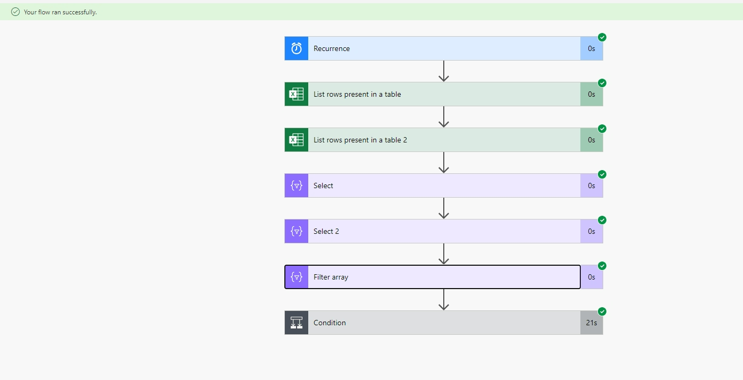This screenshot has width=743, height=380.
Task: Click the Recurrence trigger clock icon
Action: pyautogui.click(x=295, y=48)
